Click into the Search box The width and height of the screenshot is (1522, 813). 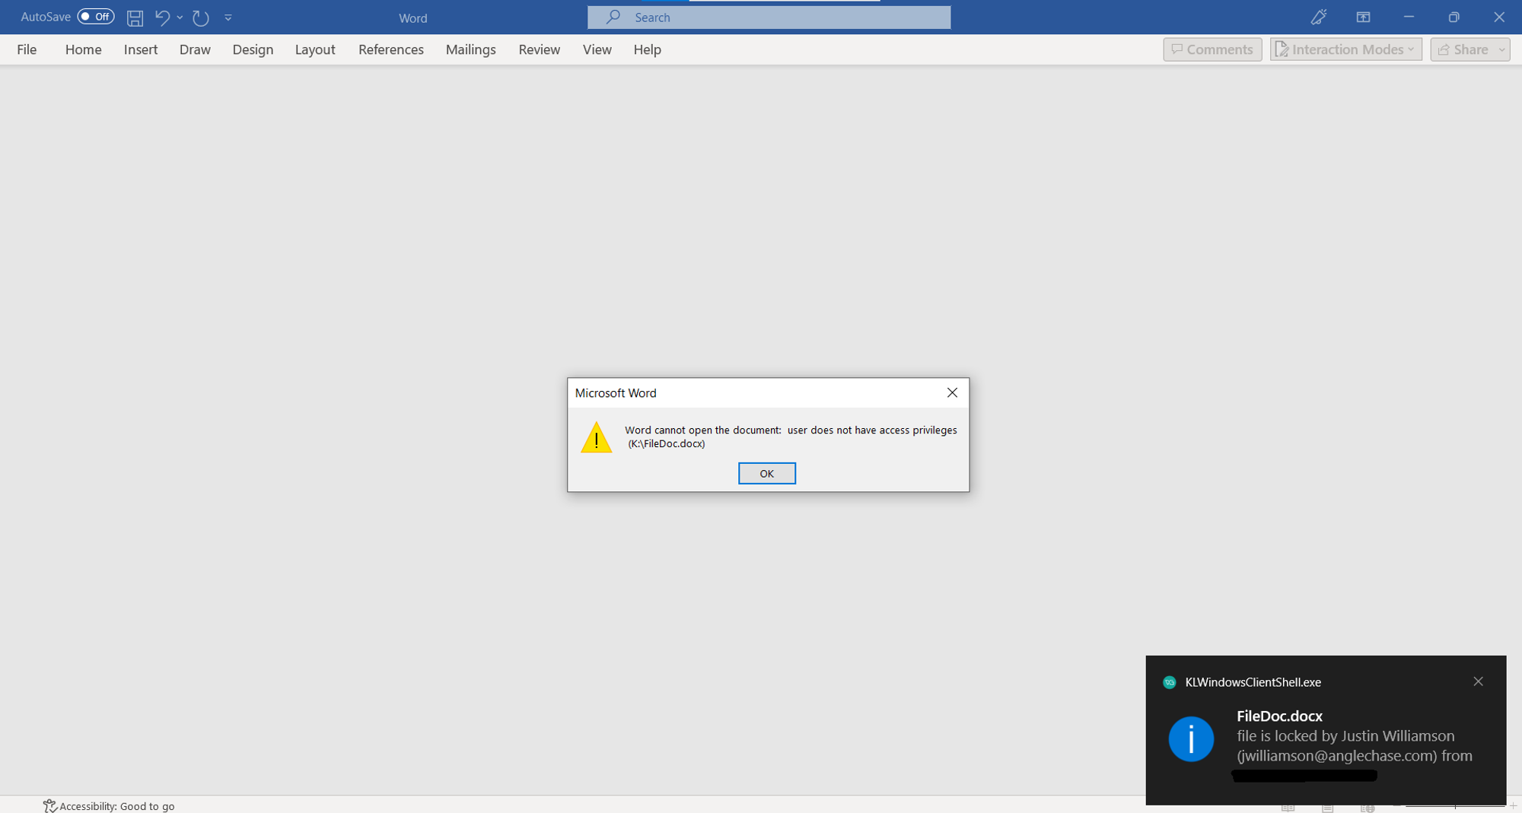coord(769,17)
